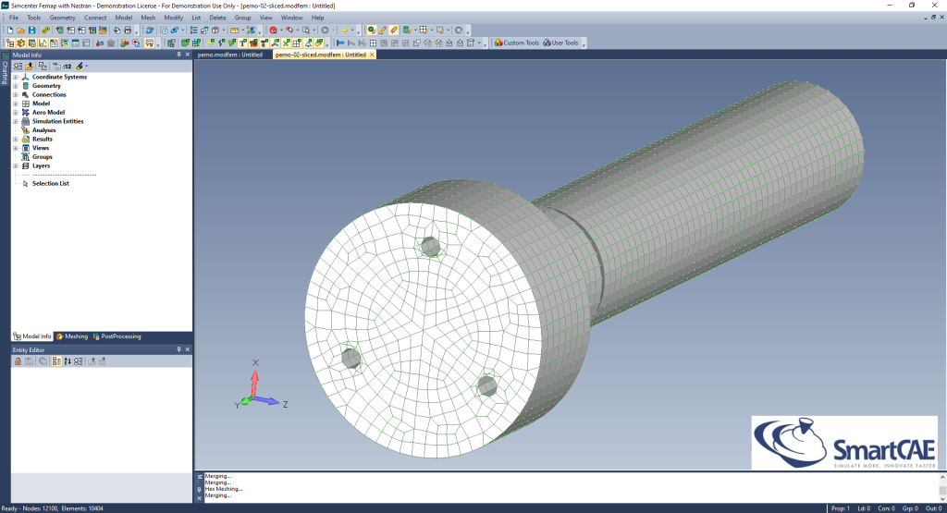Image resolution: width=947 pixels, height=513 pixels.
Task: Switch to the Meshing pane tab
Action: click(x=72, y=336)
